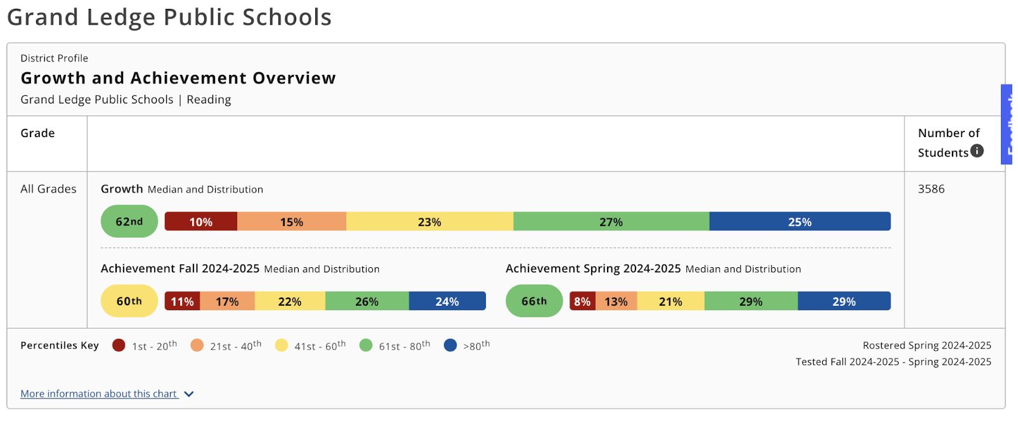
Task: Click the 41st - 60th legend text
Action: [x=320, y=345]
